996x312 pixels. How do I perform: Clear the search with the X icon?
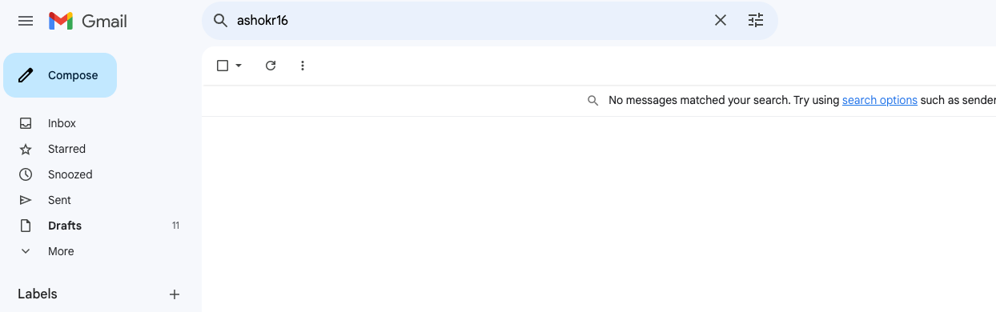tap(721, 21)
